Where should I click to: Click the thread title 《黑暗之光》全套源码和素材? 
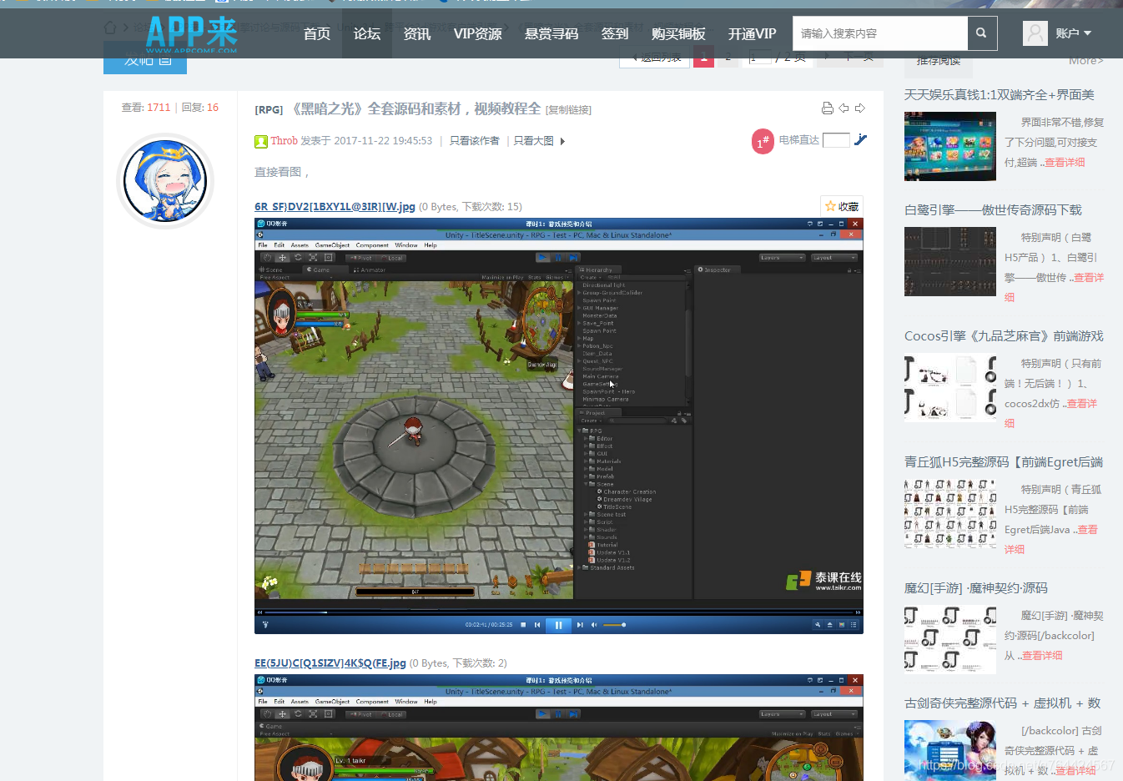click(x=415, y=108)
